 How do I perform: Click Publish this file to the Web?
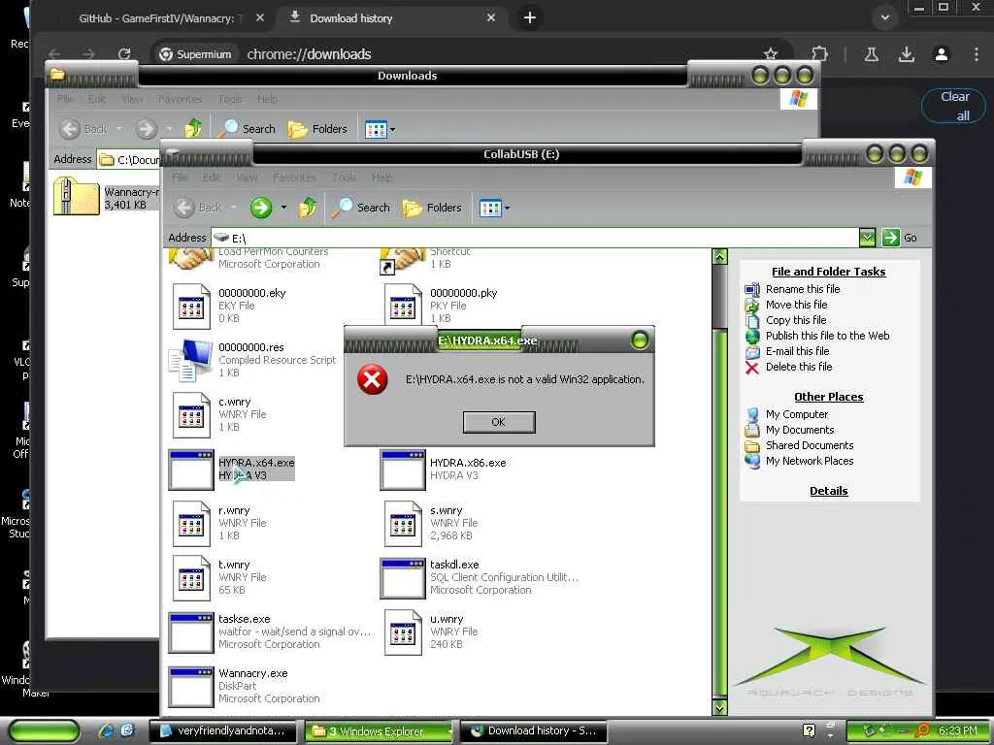827,336
